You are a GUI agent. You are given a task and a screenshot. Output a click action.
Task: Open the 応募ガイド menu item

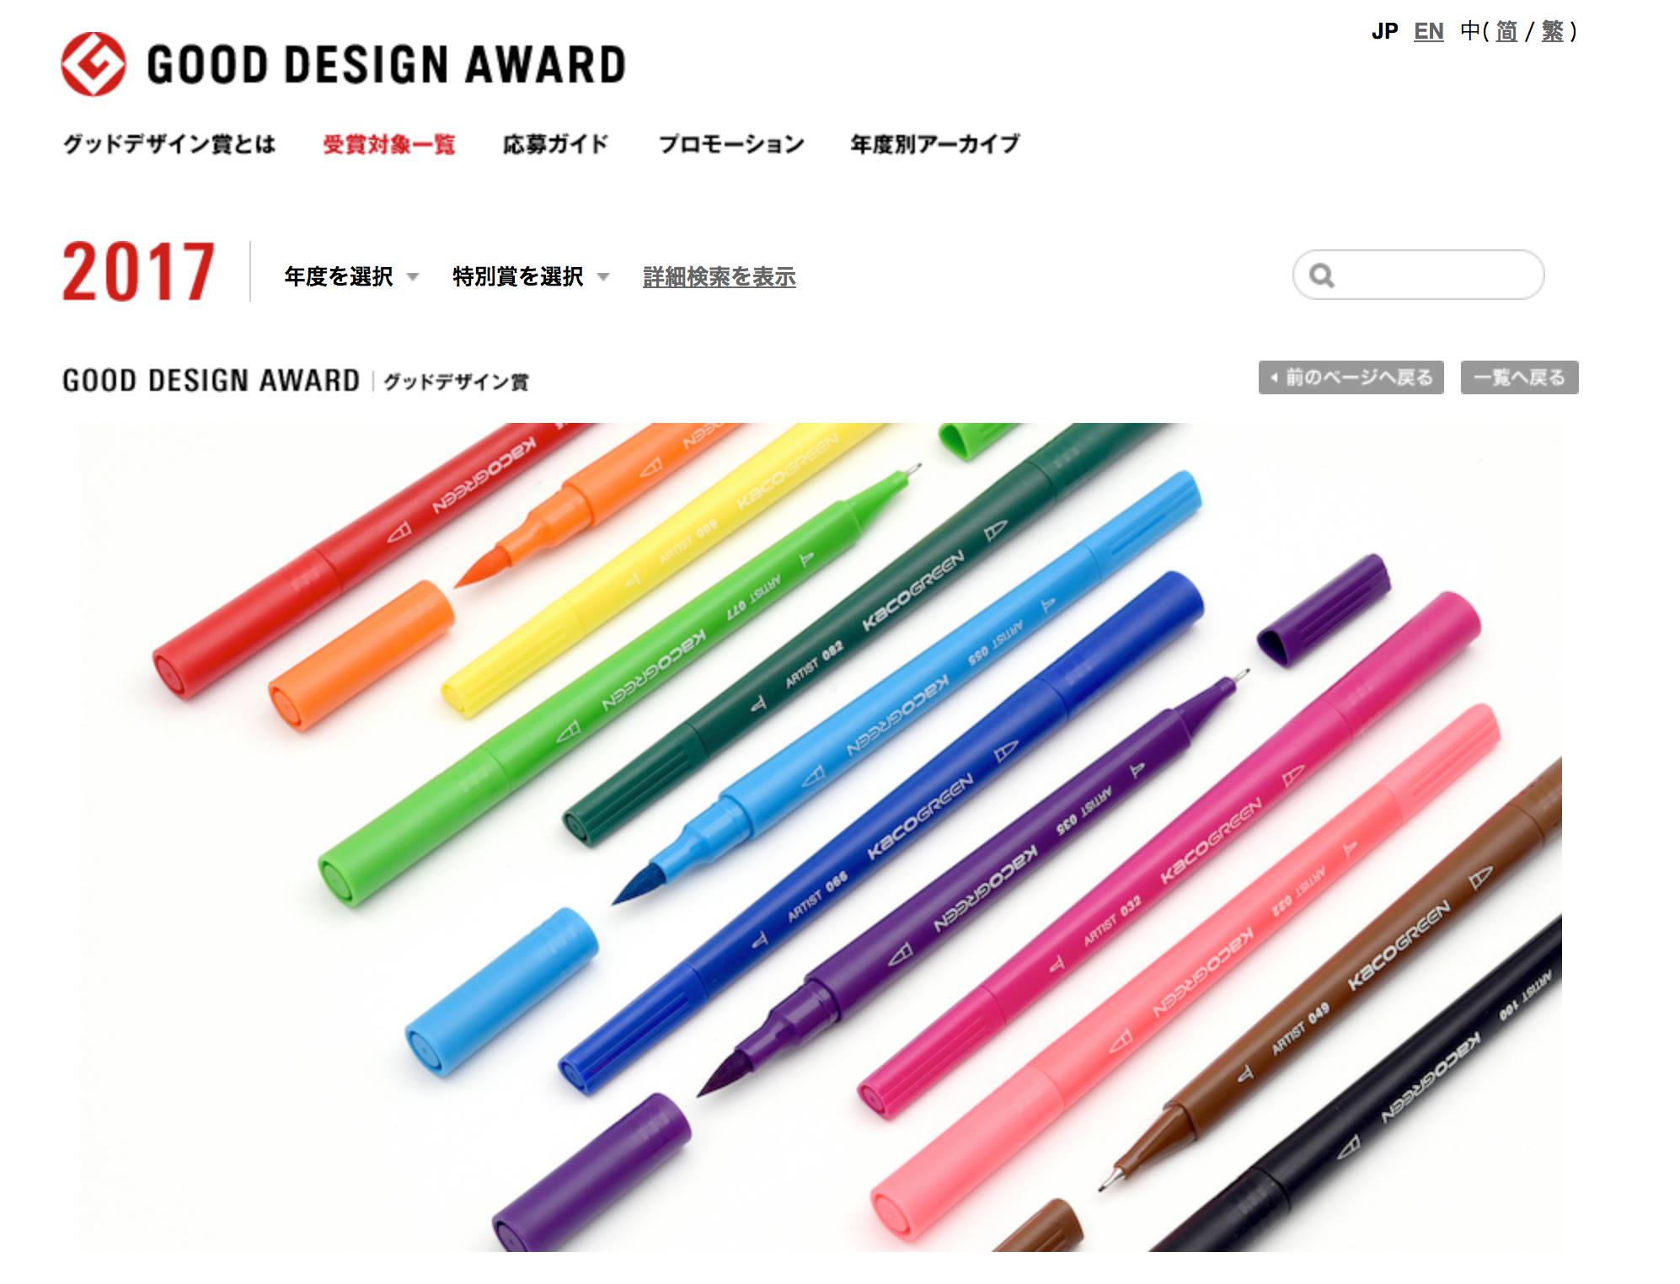[x=555, y=144]
